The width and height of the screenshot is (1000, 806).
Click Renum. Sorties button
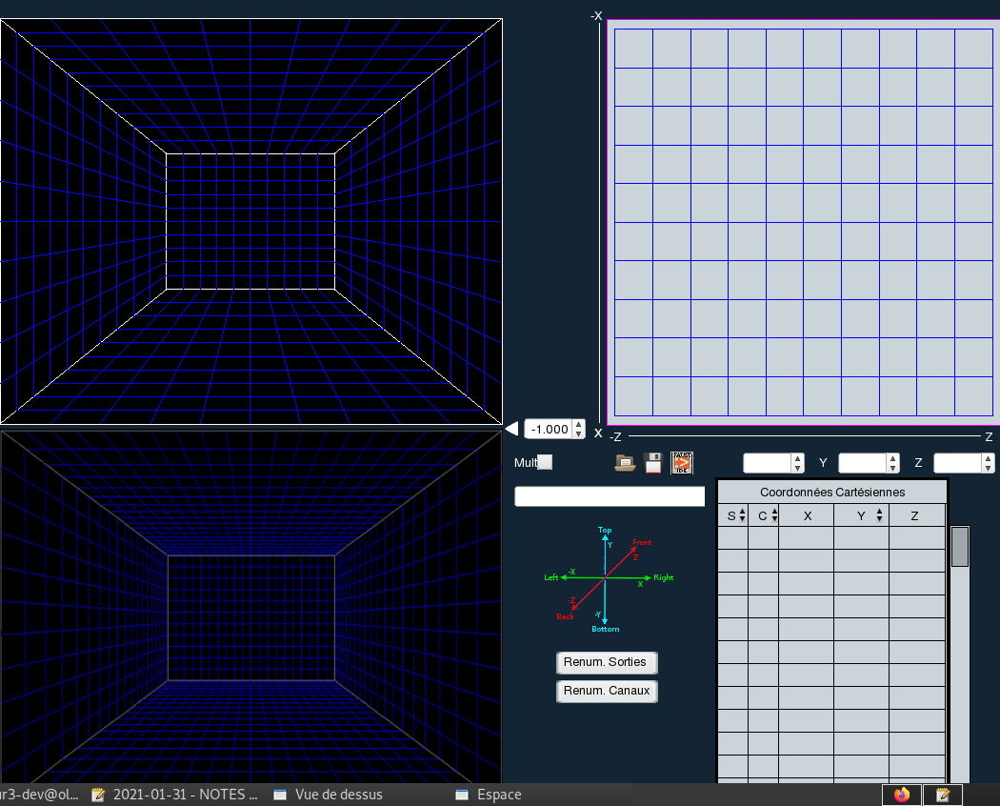point(606,662)
